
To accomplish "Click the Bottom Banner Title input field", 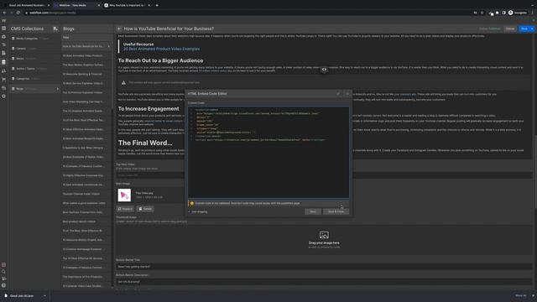I will point(324,267).
